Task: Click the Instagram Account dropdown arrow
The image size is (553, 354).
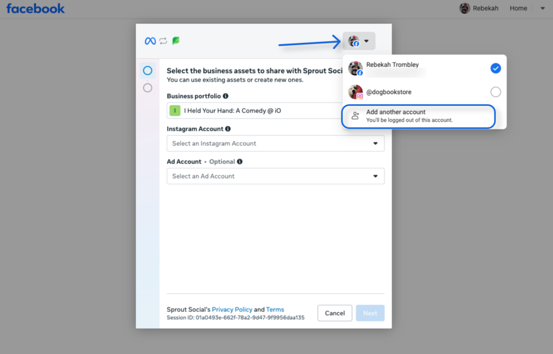Action: (375, 144)
